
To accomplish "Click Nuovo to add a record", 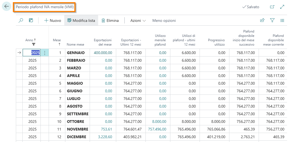I will click(53, 20).
